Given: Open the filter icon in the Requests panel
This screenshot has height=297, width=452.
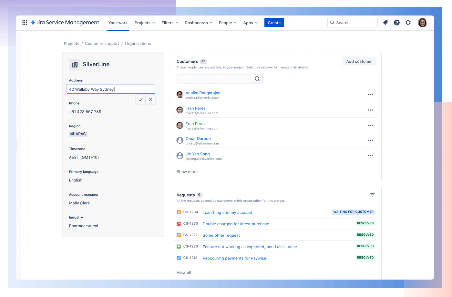Looking at the screenshot, I should pyautogui.click(x=372, y=195).
